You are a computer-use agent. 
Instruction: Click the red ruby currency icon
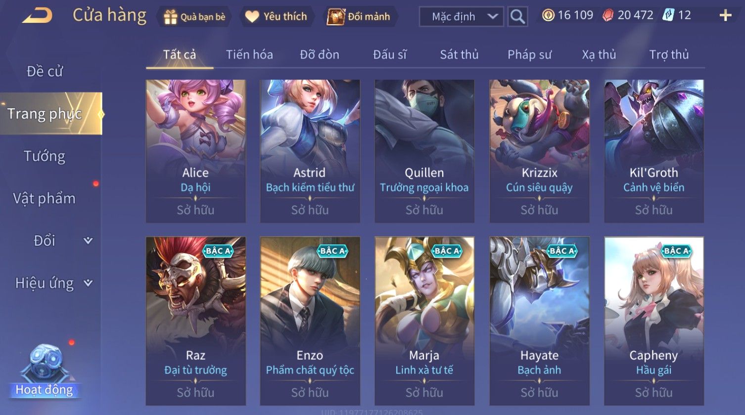pyautogui.click(x=608, y=16)
